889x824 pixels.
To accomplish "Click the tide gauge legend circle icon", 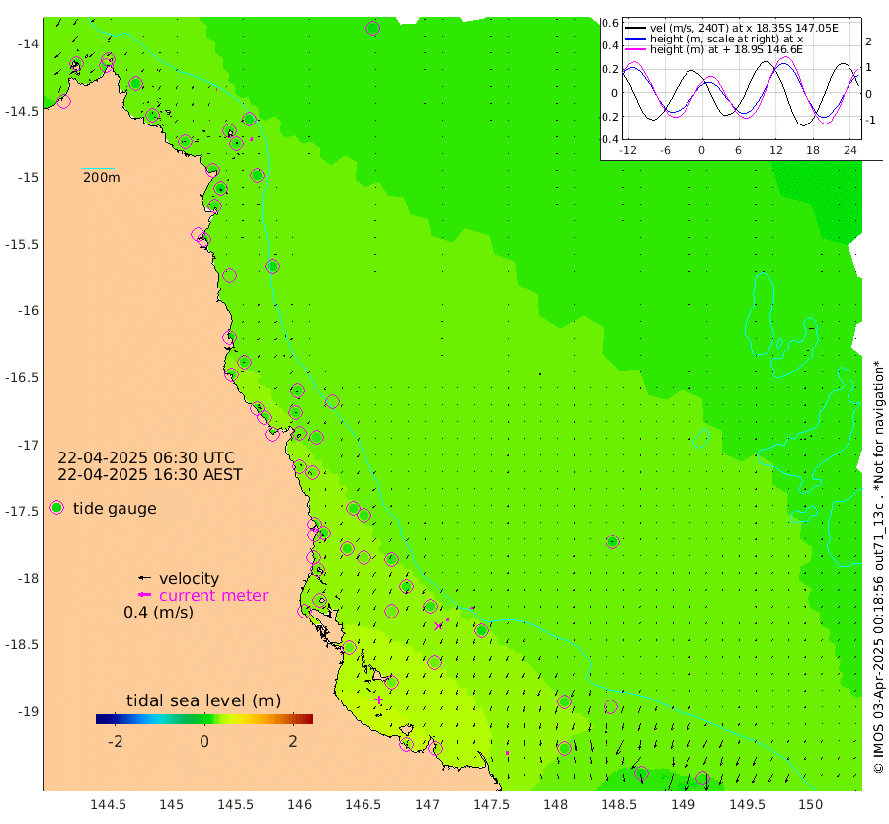I will click(x=56, y=508).
